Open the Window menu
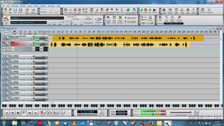Viewport: 224px width, 126px height. tap(52, 6)
